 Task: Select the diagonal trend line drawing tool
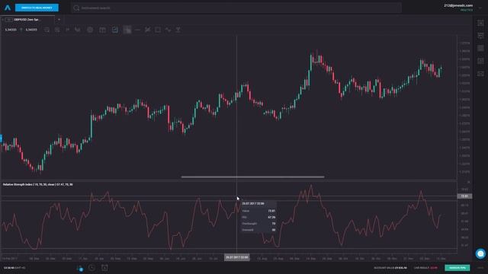[147, 30]
